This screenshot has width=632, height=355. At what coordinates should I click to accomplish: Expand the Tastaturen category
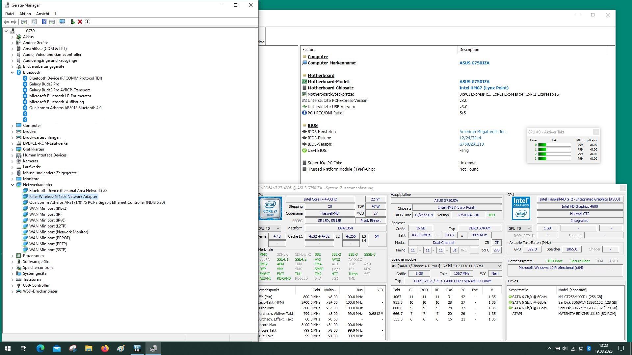pos(13,279)
